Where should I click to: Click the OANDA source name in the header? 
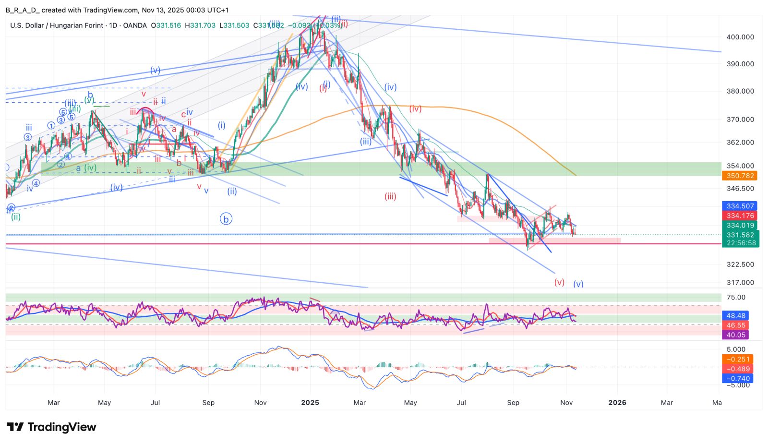(135, 25)
